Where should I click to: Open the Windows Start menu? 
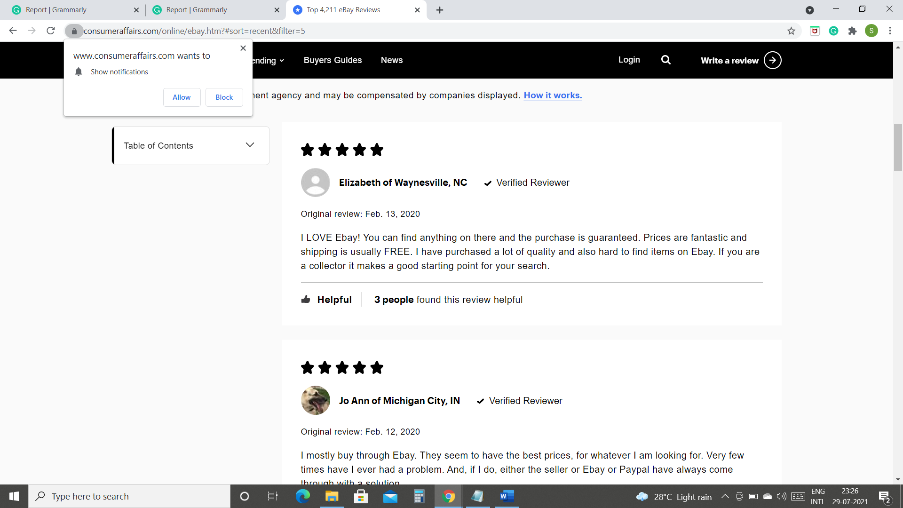tap(14, 496)
